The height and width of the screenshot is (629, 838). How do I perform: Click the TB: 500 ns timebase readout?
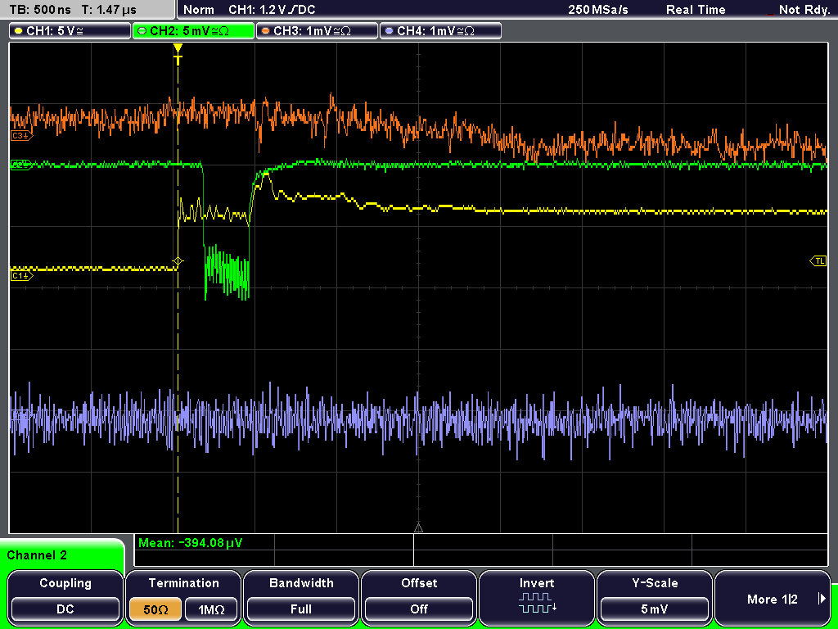pos(41,10)
